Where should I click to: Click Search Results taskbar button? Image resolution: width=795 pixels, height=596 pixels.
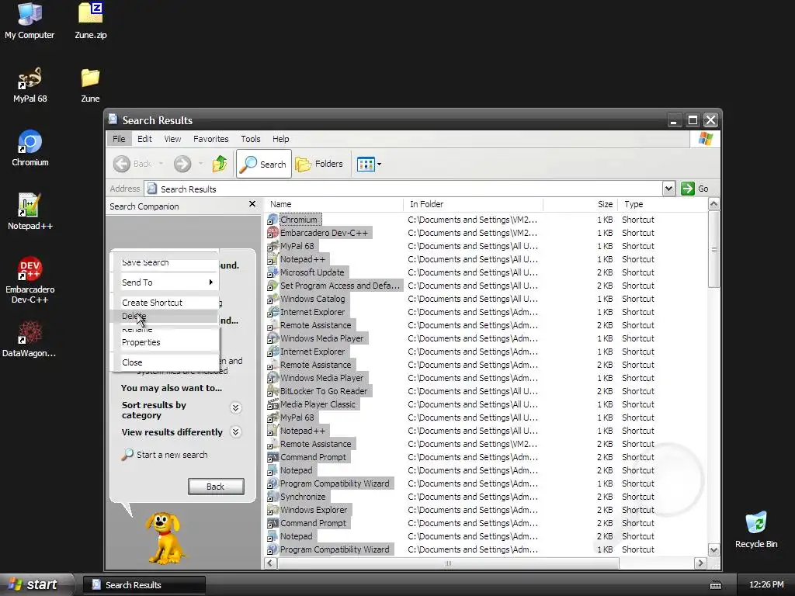pyautogui.click(x=144, y=585)
